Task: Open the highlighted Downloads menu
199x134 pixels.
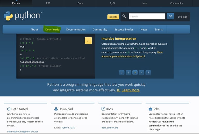Action: (52, 29)
